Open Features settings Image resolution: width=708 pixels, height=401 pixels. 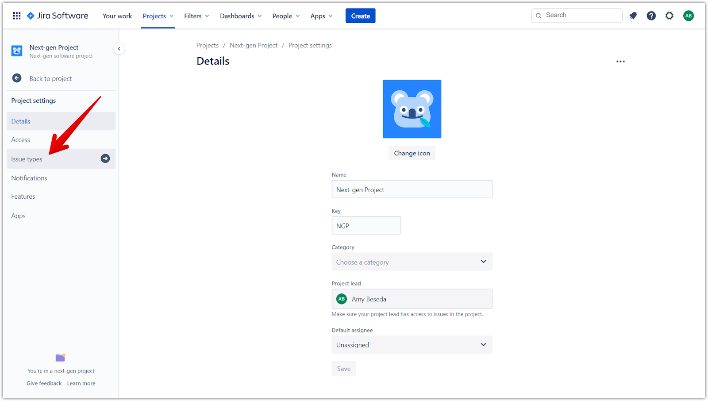tap(61, 197)
